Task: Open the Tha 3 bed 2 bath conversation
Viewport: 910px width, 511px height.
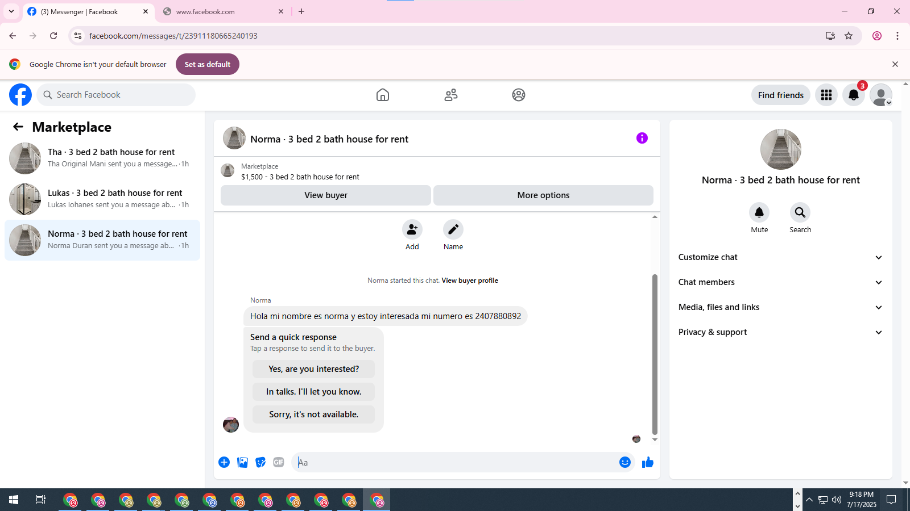Action: 102,158
